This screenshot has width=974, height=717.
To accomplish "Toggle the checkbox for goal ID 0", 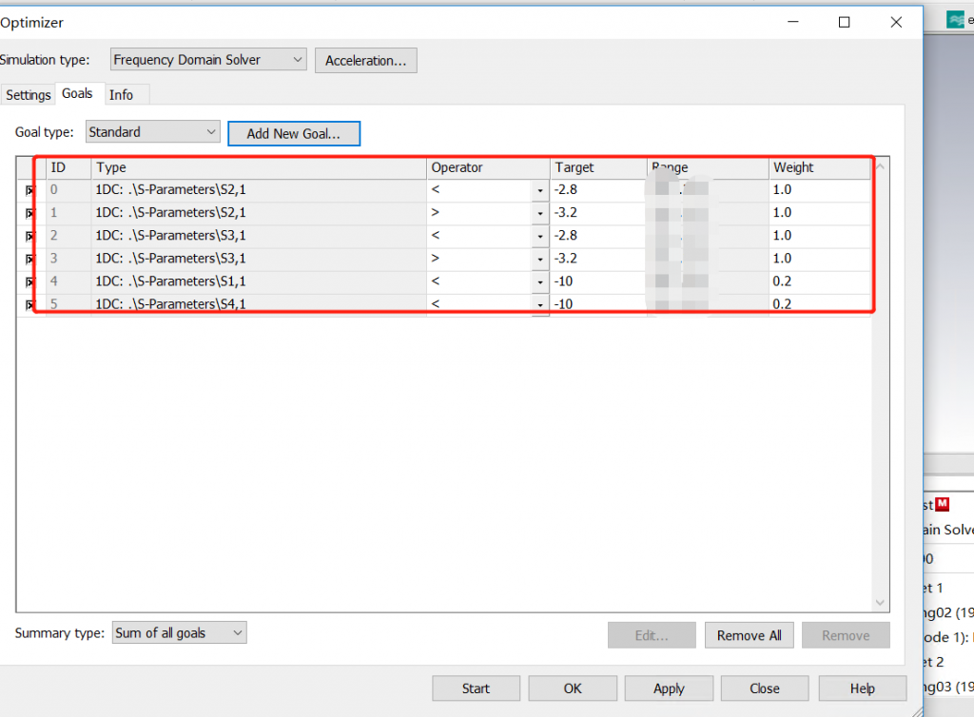I will [29, 190].
